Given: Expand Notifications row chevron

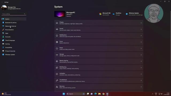Looking at the screenshot, I should click(x=141, y=35).
